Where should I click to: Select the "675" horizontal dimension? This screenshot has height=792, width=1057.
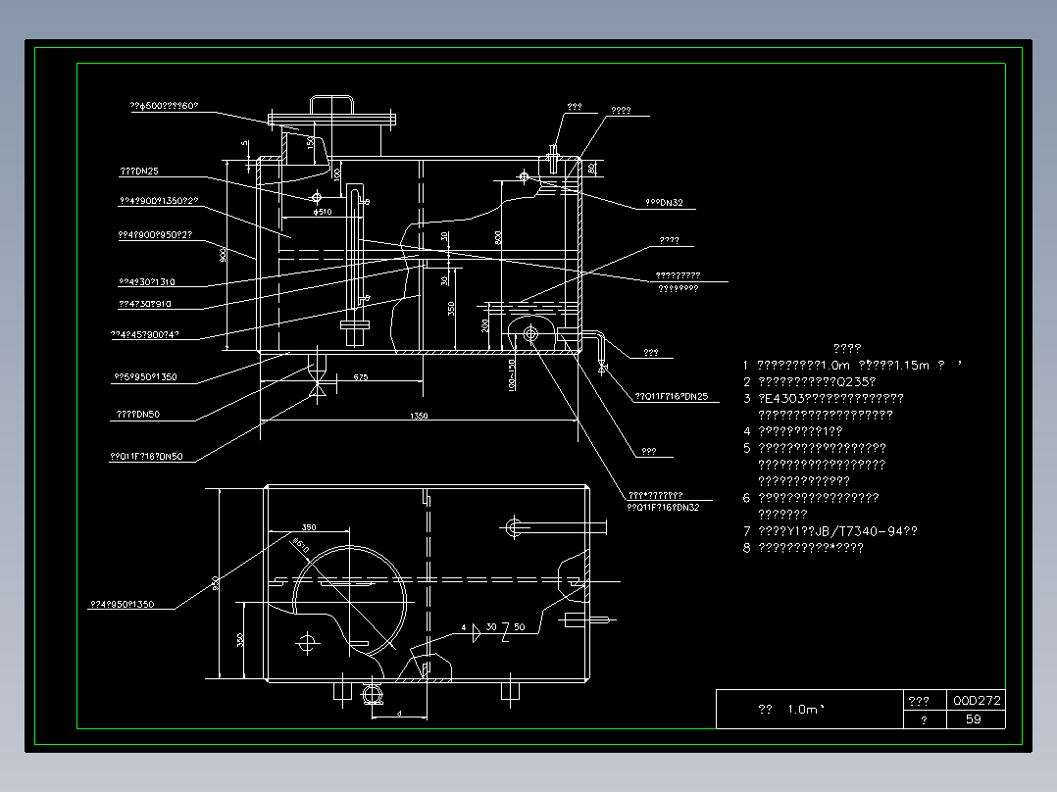361,376
